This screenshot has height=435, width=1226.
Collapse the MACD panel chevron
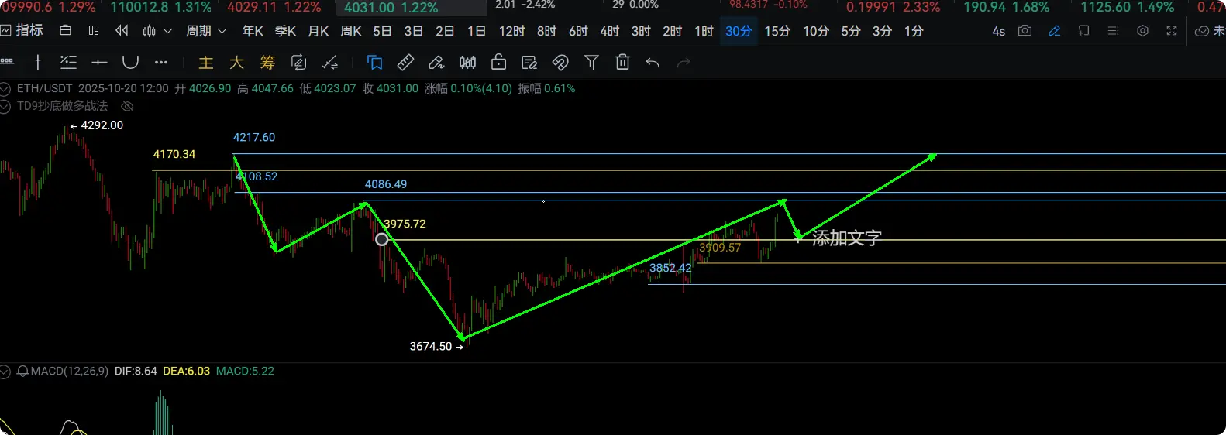(5, 372)
